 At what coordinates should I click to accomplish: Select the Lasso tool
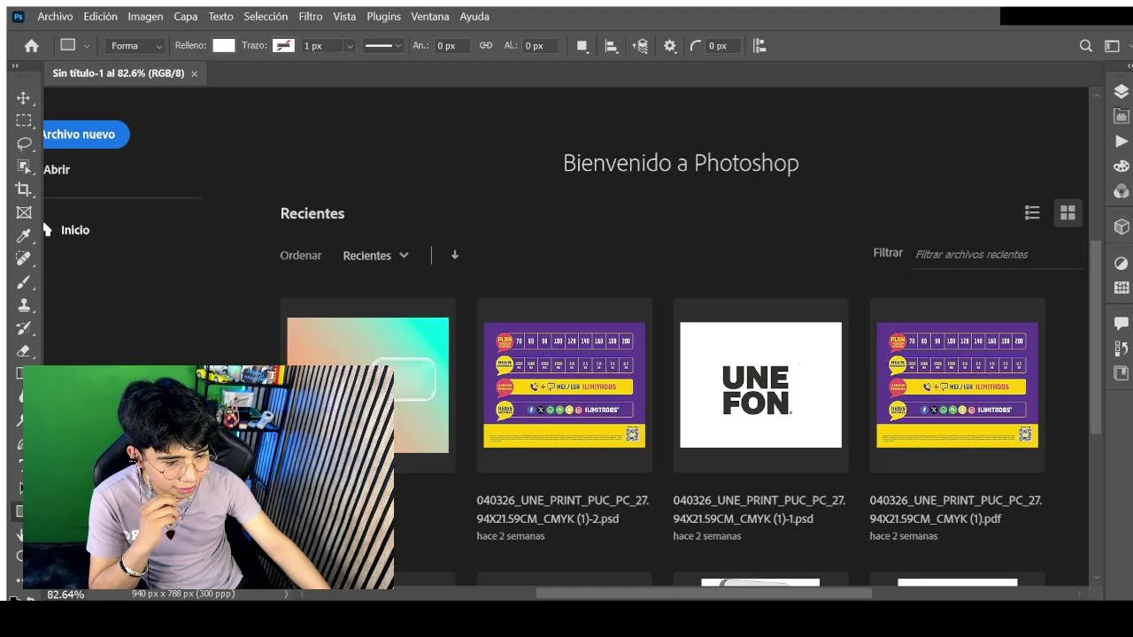[x=24, y=143]
